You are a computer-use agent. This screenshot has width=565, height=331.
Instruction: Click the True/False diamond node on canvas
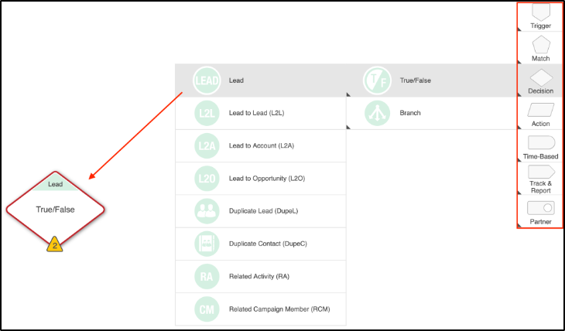point(55,210)
